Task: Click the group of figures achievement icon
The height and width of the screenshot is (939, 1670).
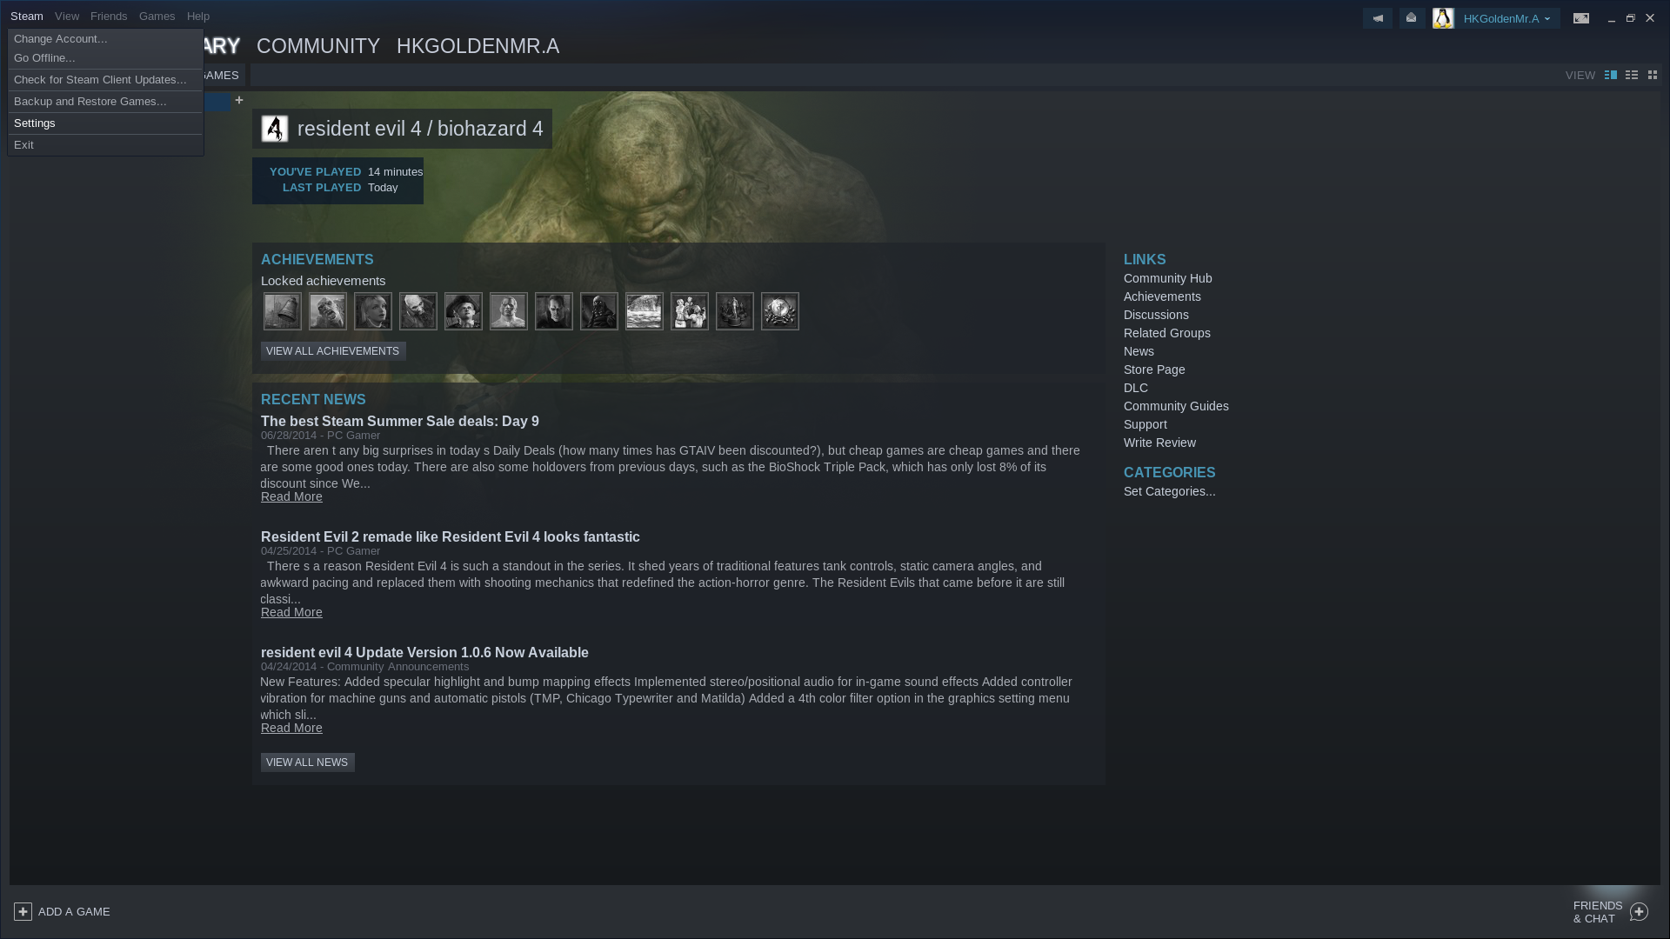Action: 690,311
